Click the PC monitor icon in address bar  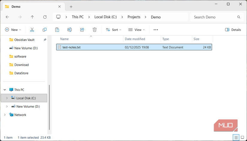pos(58,17)
